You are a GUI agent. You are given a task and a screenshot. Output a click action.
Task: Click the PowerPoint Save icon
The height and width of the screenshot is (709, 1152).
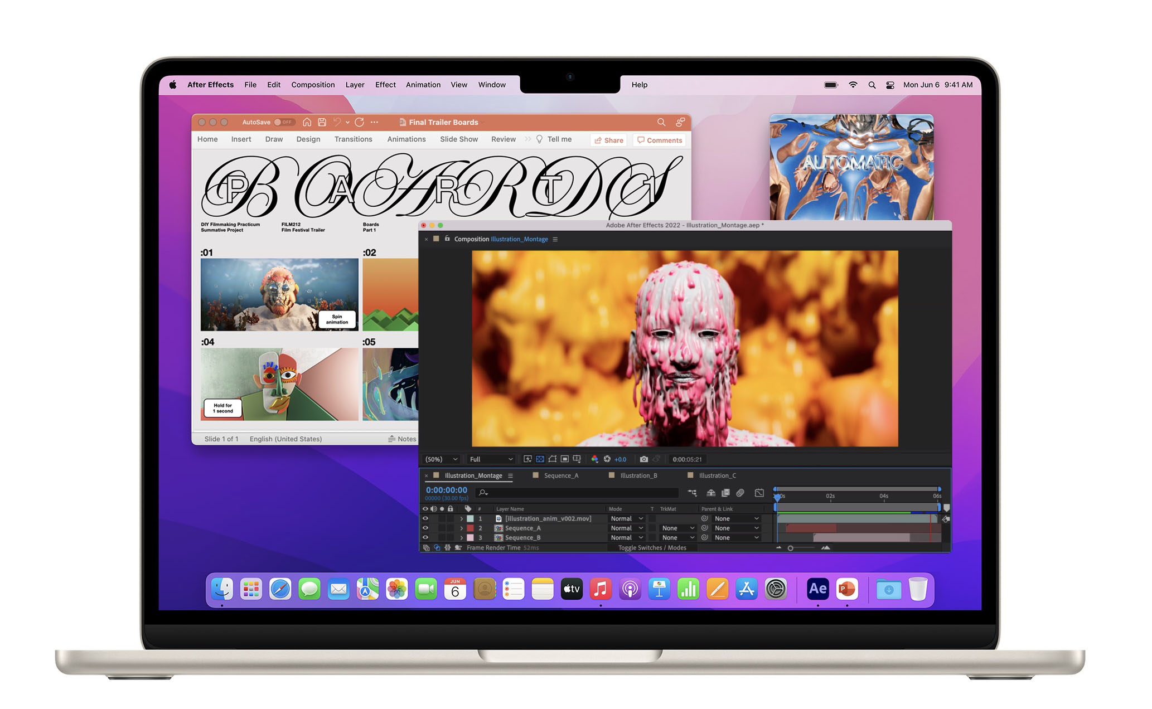point(322,122)
